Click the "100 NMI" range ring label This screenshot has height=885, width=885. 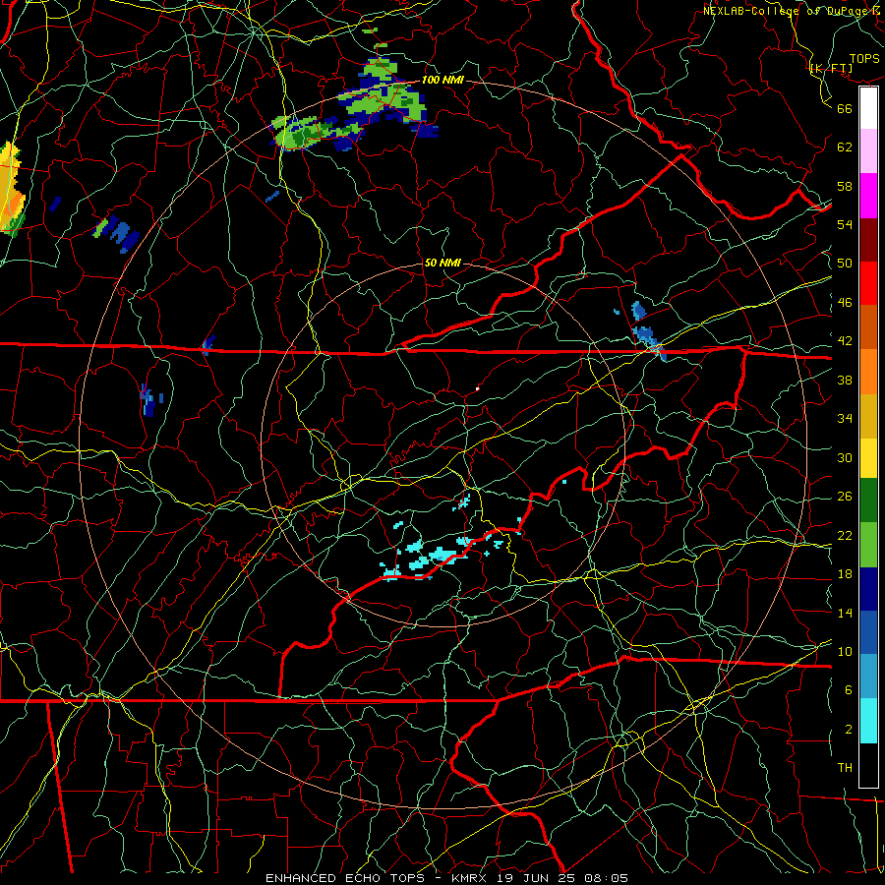pos(442,80)
